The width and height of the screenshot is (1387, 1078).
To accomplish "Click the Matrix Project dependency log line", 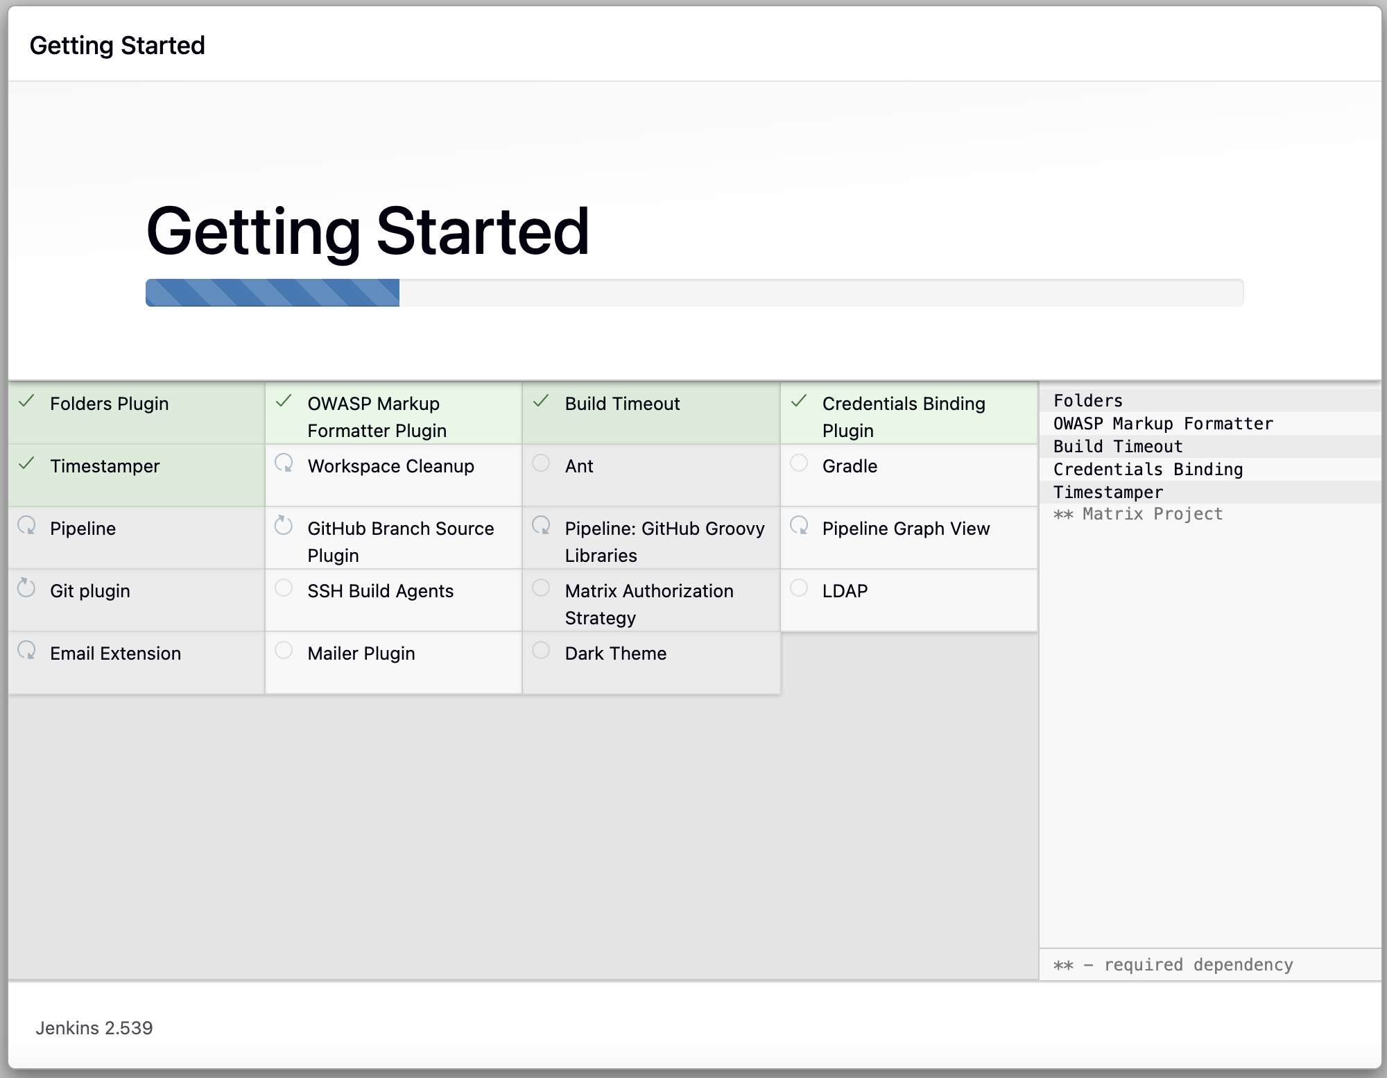I will tap(1138, 514).
